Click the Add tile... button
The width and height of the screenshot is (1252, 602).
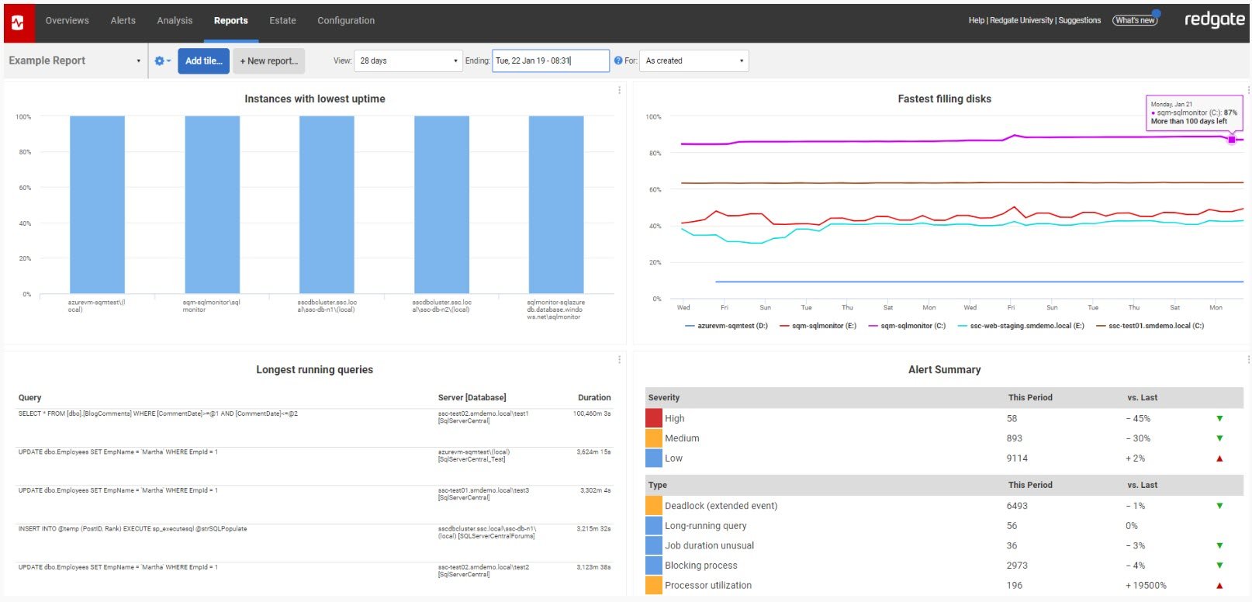coord(203,61)
